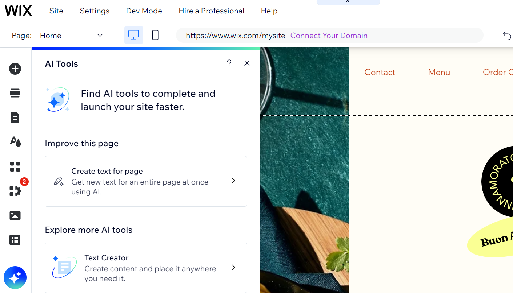
Task: Click the blue AI assistant button
Action: [x=15, y=277]
